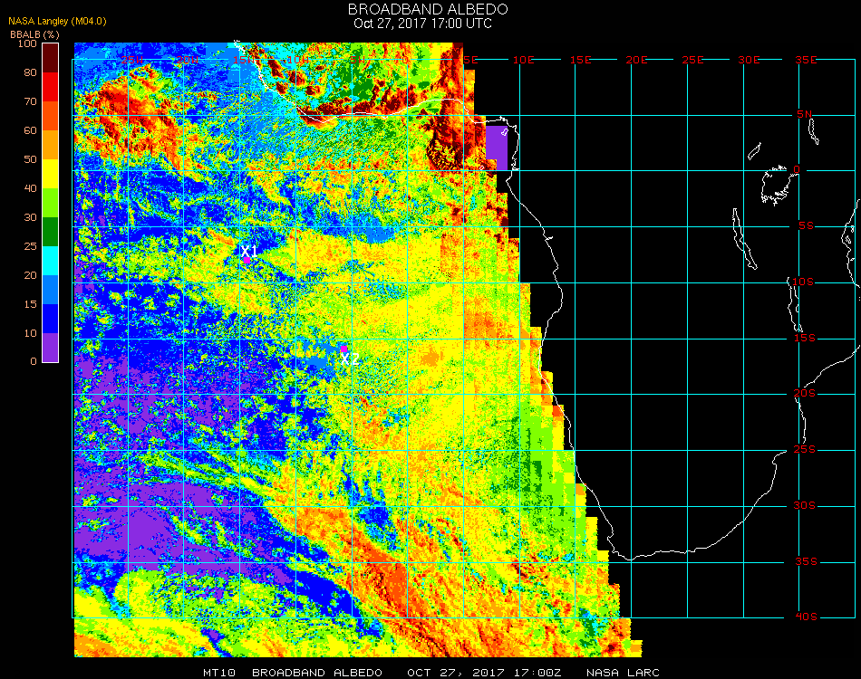This screenshot has height=679, width=861.
Task: Click the legend value 40
Action: [30, 188]
